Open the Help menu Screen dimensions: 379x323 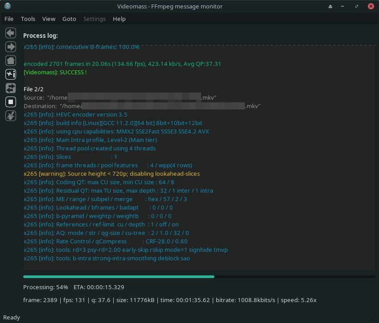tap(119, 19)
